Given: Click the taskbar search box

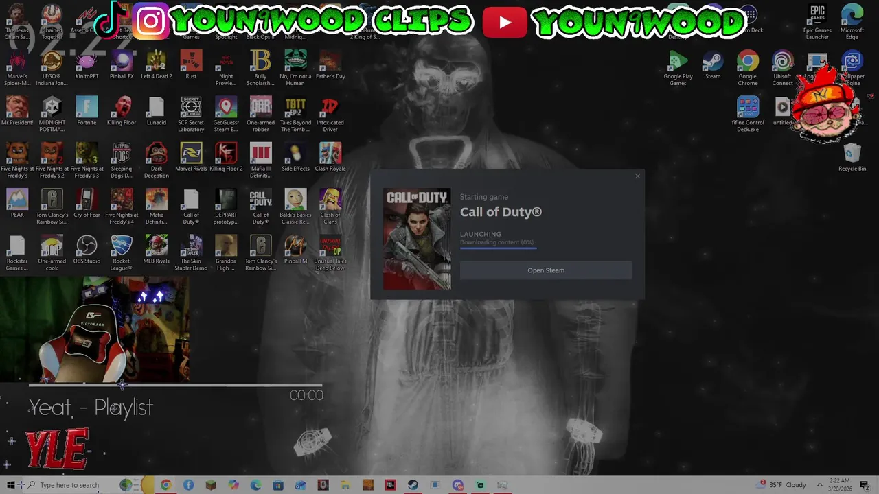Looking at the screenshot, I should click(x=69, y=485).
